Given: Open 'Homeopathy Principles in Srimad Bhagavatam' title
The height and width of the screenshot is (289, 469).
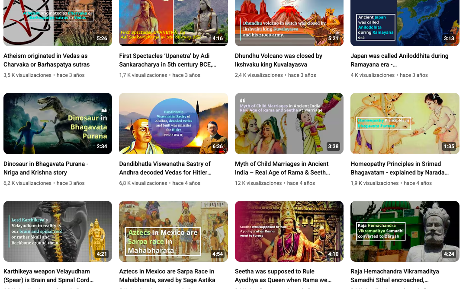Looking at the screenshot, I should pos(400,168).
